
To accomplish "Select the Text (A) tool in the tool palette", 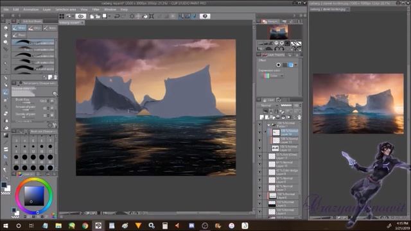I will pyautogui.click(x=6, y=164).
